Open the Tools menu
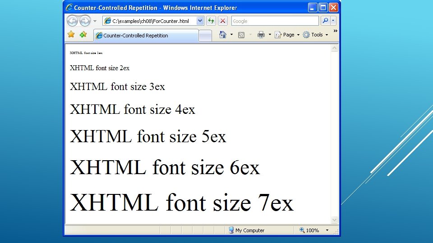This screenshot has width=433, height=243. 316,35
